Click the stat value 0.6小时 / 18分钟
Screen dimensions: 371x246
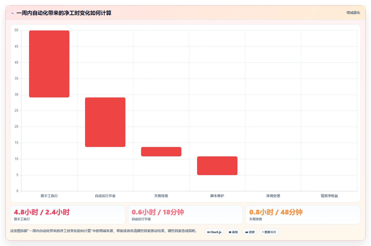[x=158, y=212]
